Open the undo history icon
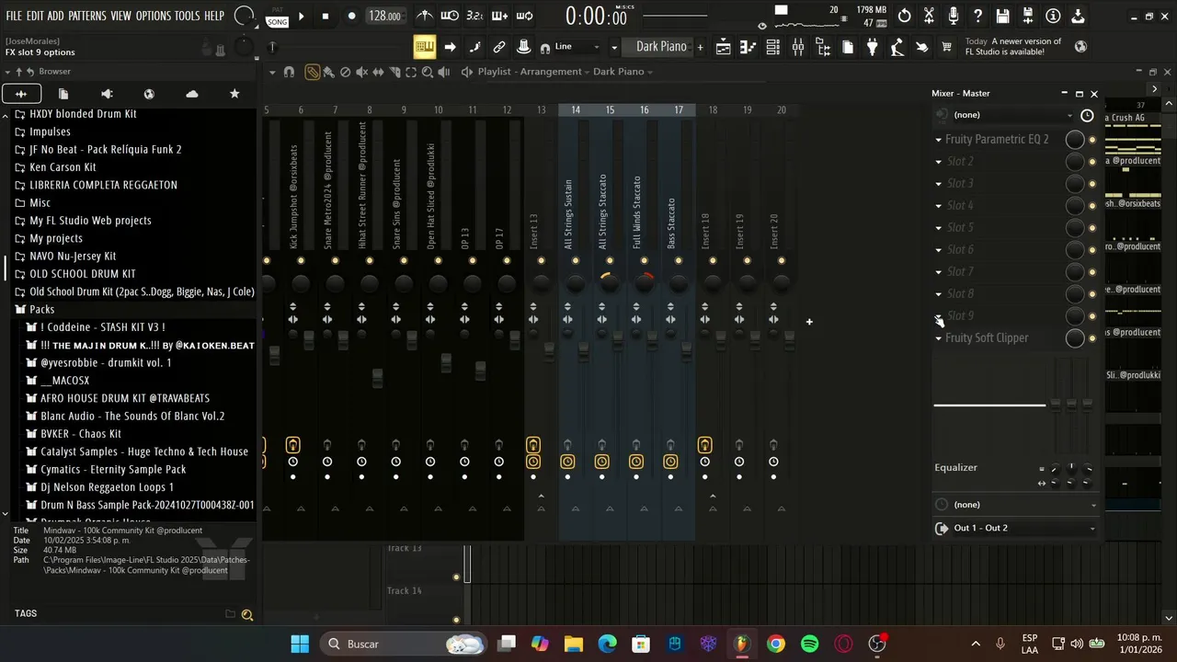 pyautogui.click(x=905, y=16)
